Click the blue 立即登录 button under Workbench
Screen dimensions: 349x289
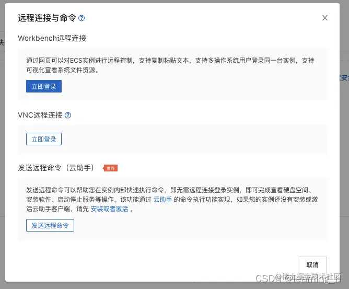(44, 86)
